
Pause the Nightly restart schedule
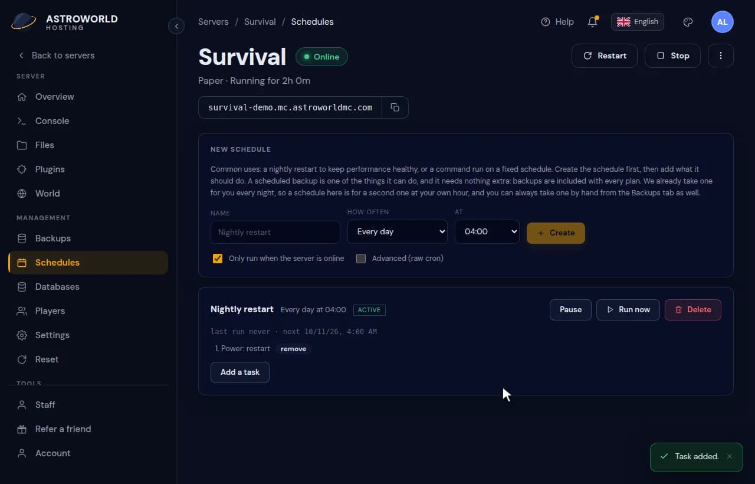click(570, 309)
